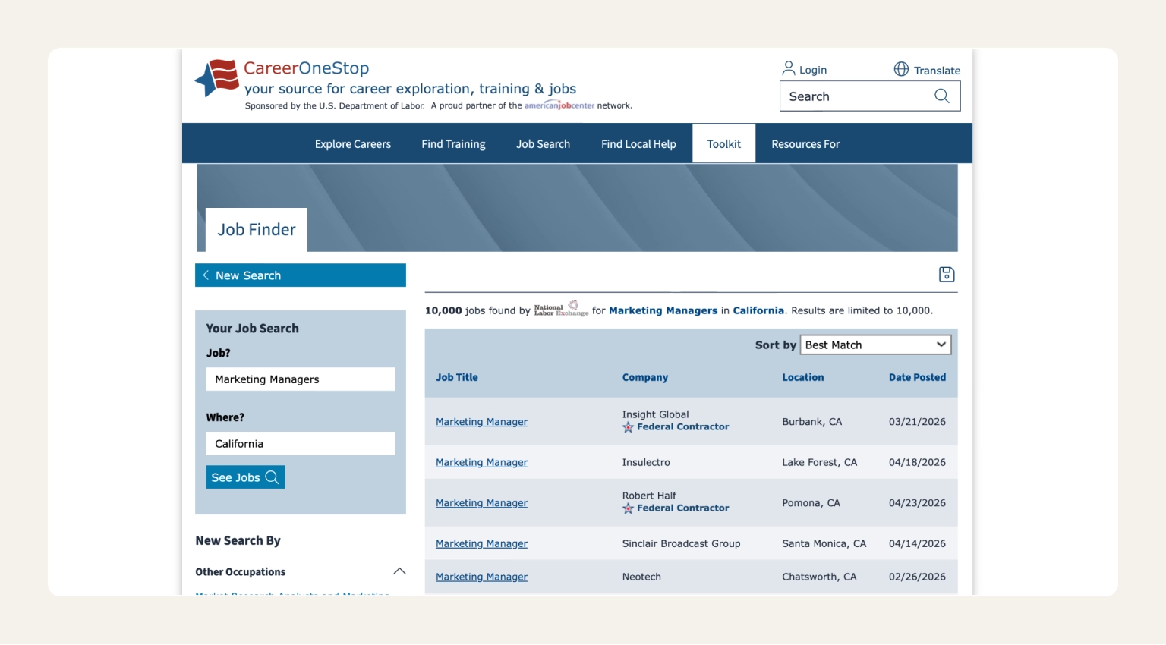Viewport: 1166px width, 645px height.
Task: Click the Lake Forest, CA location cell
Action: (819, 462)
